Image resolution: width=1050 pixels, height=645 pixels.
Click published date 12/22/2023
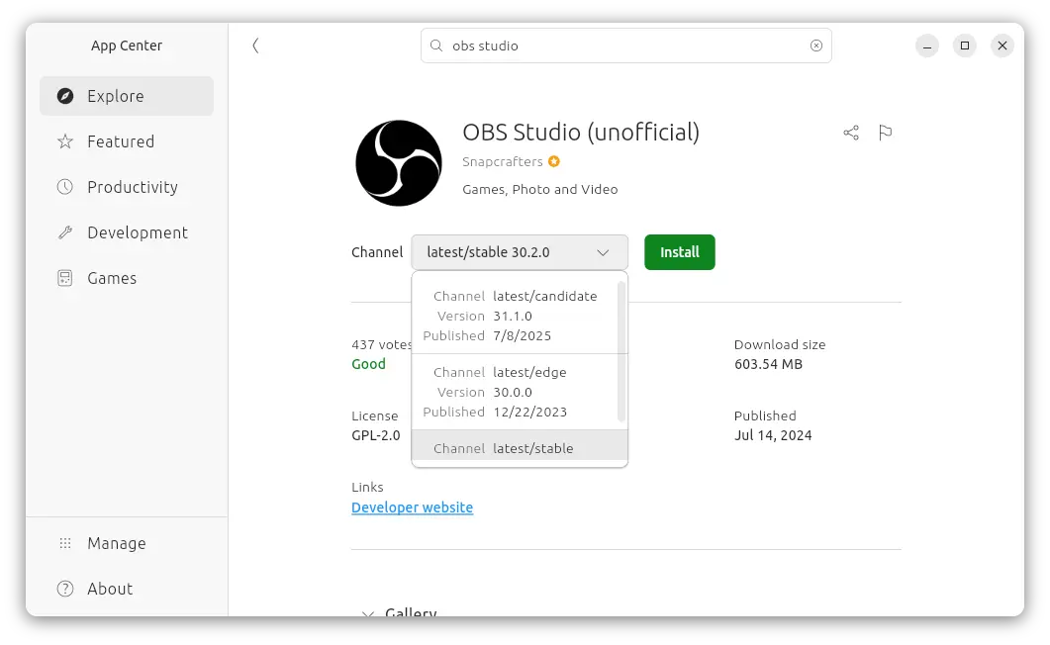point(530,413)
